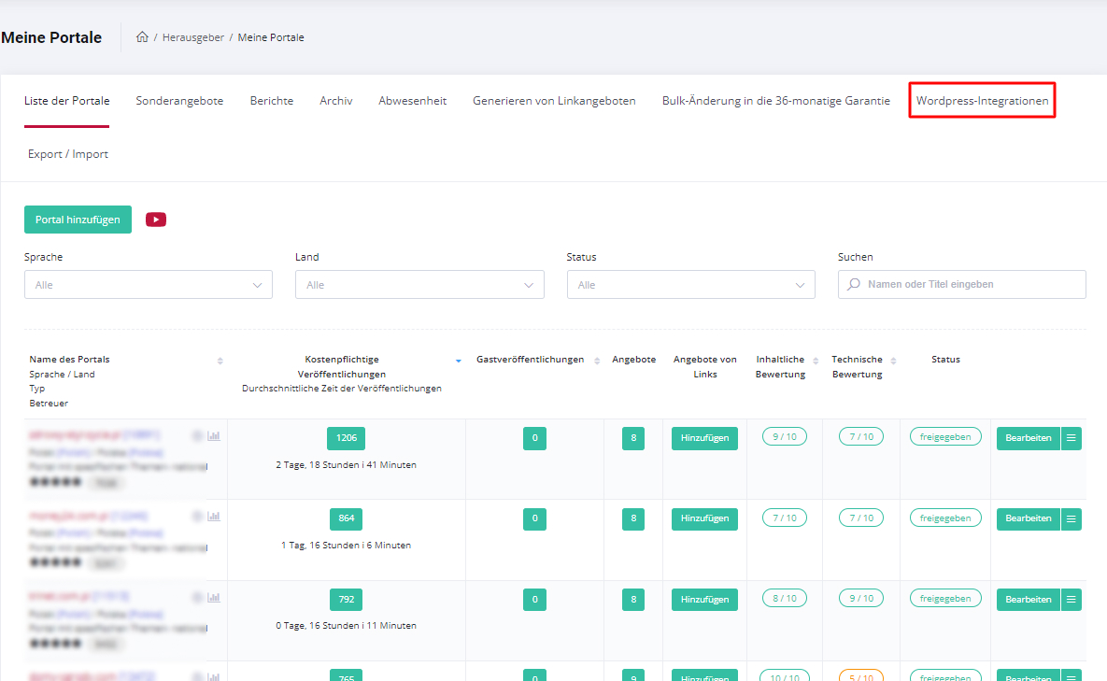Expand the Status filter dropdown
This screenshot has height=681, width=1107.
coord(691,284)
